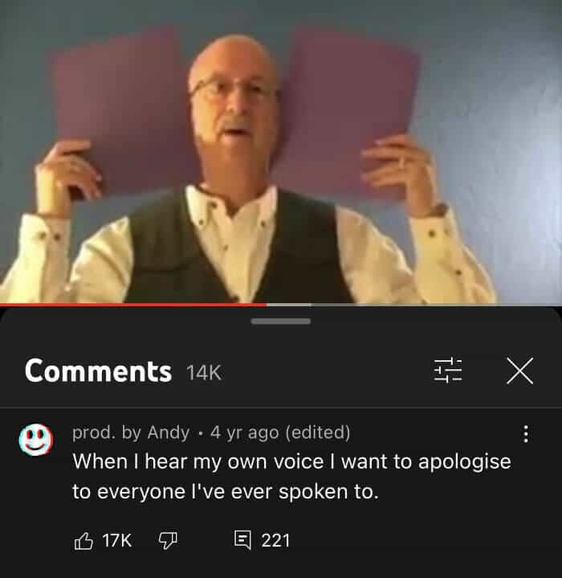Seek to the unplayed dark progress section

pyautogui.click(x=437, y=305)
